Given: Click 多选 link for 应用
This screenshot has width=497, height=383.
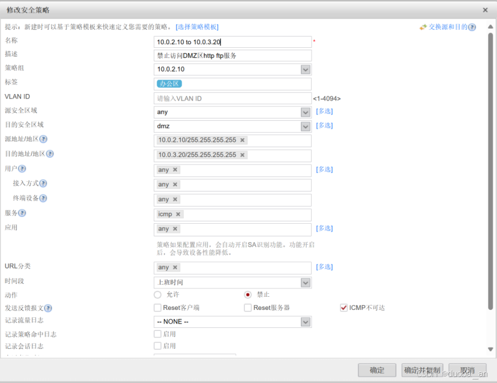Looking at the screenshot, I should point(324,229).
